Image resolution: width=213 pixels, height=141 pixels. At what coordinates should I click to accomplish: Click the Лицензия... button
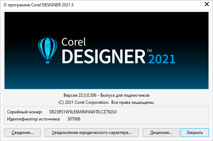click(x=161, y=132)
